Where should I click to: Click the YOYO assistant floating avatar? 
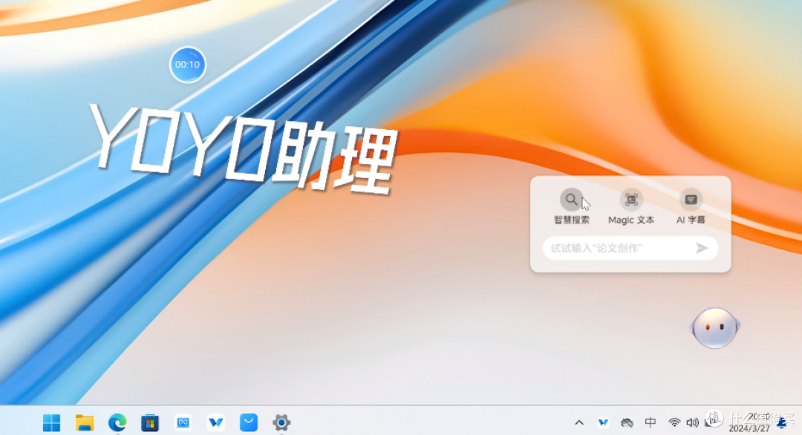[714, 327]
